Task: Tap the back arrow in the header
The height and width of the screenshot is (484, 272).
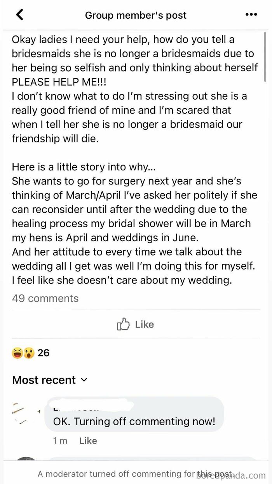Action: [x=19, y=15]
